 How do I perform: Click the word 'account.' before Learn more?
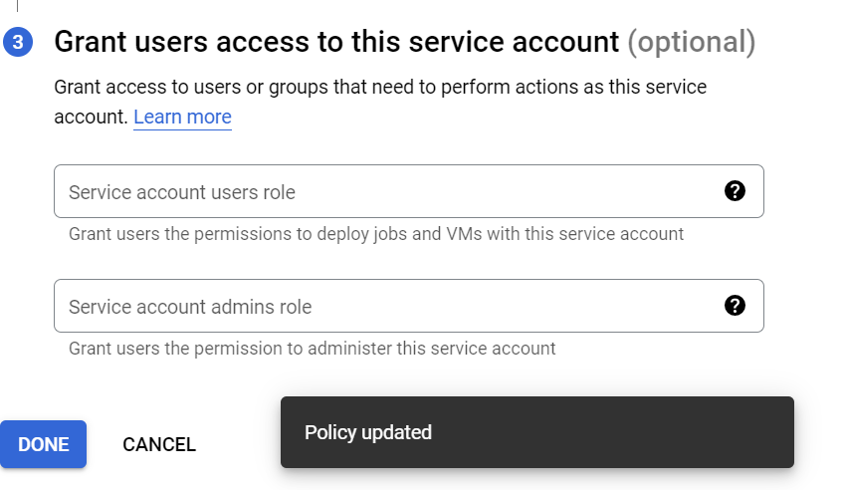click(x=91, y=117)
